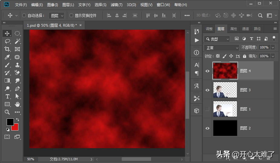This screenshot has width=280, height=163.
Task: Expand the 不透明度 opacity dropdown arrow
Action: 273,48
